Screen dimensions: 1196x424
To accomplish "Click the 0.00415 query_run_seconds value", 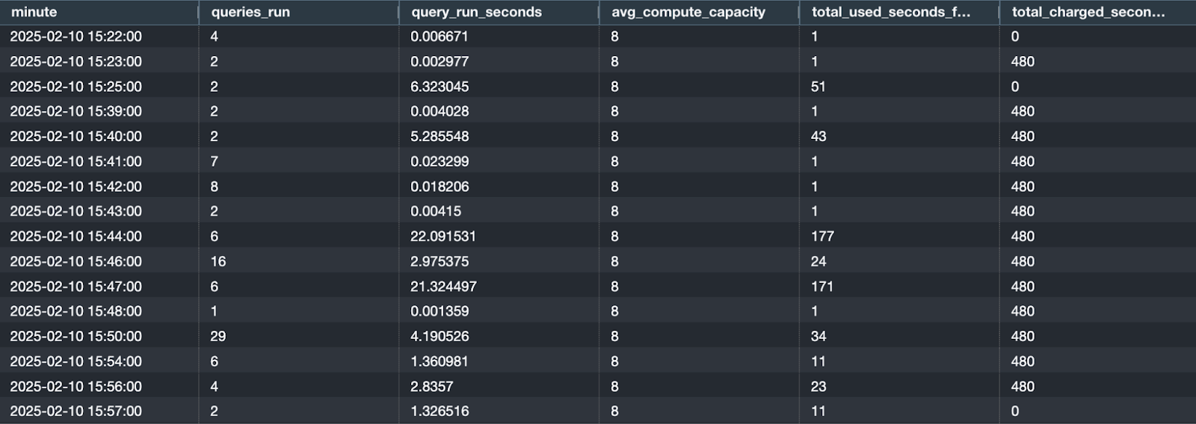I will point(436,211).
